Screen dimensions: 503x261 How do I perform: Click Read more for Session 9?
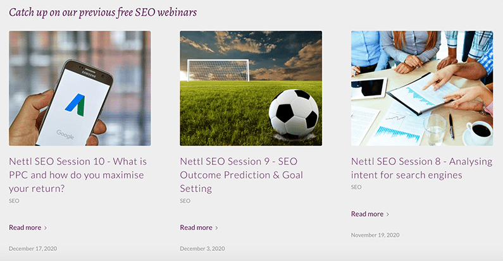196,228
